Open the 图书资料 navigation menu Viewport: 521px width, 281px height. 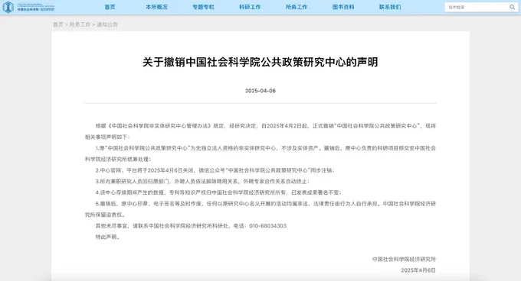pyautogui.click(x=343, y=7)
